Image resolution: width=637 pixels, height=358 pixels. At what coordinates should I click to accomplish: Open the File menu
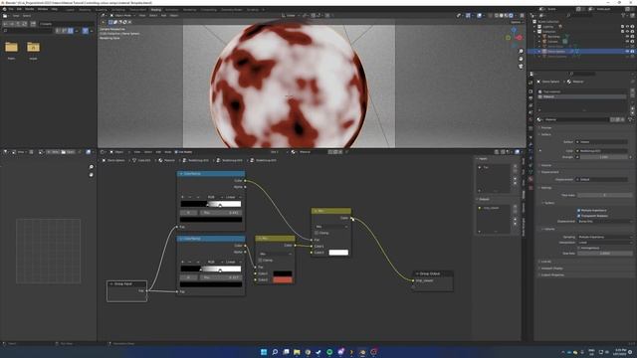[x=11, y=9]
